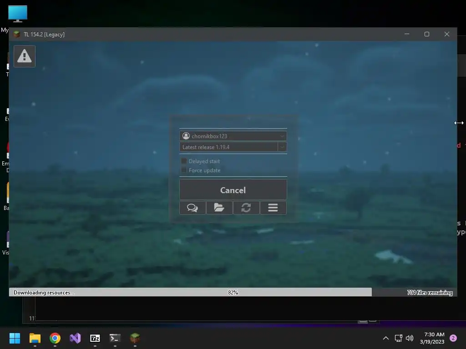
Task: Open the account dropdown showing chomikbox123
Action: (x=233, y=136)
